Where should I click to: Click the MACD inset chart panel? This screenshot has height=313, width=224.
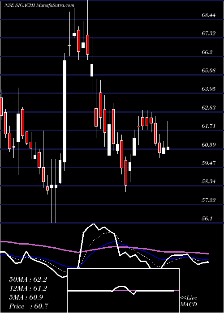(124, 291)
